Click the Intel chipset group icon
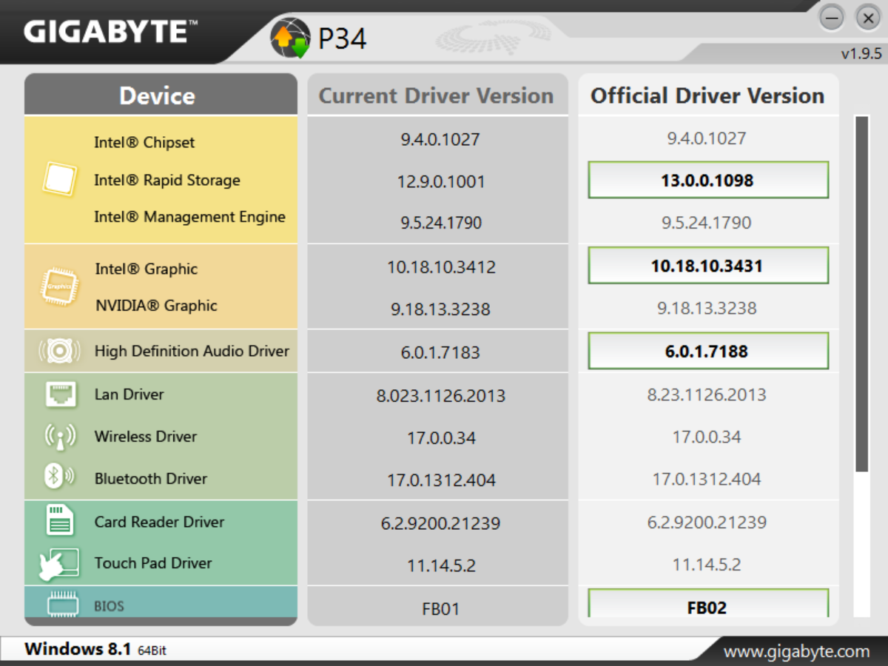Image resolution: width=888 pixels, height=666 pixels. (59, 180)
